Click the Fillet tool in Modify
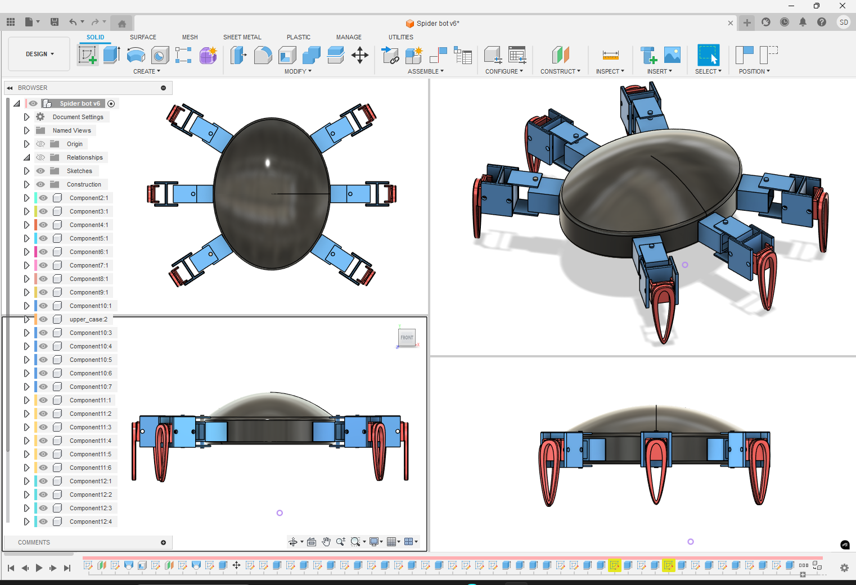 click(263, 55)
